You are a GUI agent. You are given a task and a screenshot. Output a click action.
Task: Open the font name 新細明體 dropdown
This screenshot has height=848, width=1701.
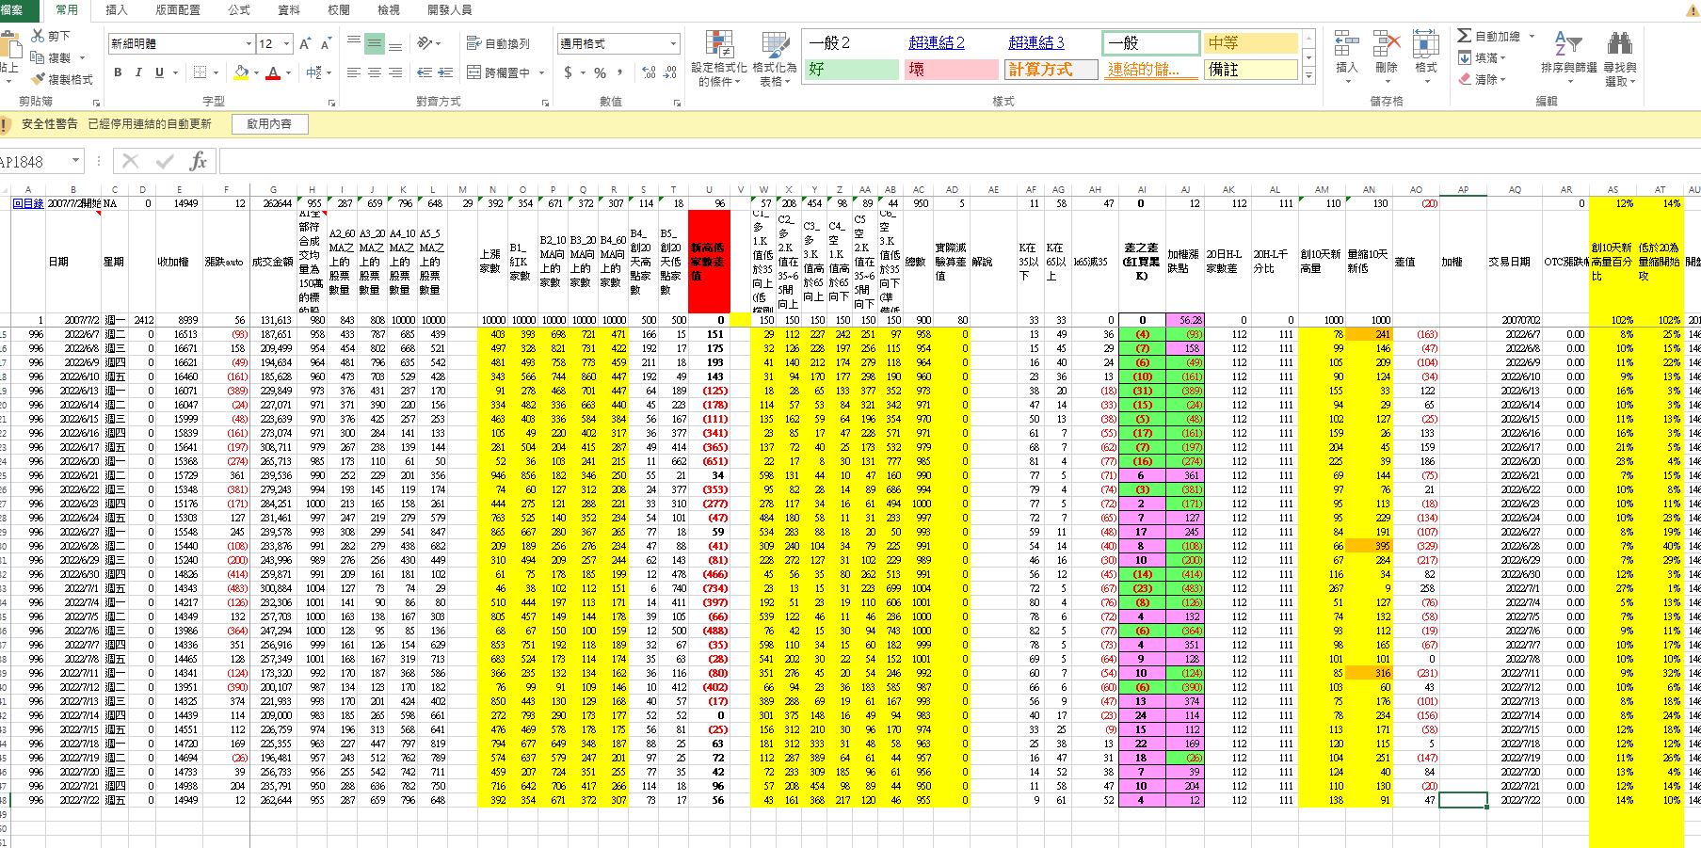tap(249, 44)
